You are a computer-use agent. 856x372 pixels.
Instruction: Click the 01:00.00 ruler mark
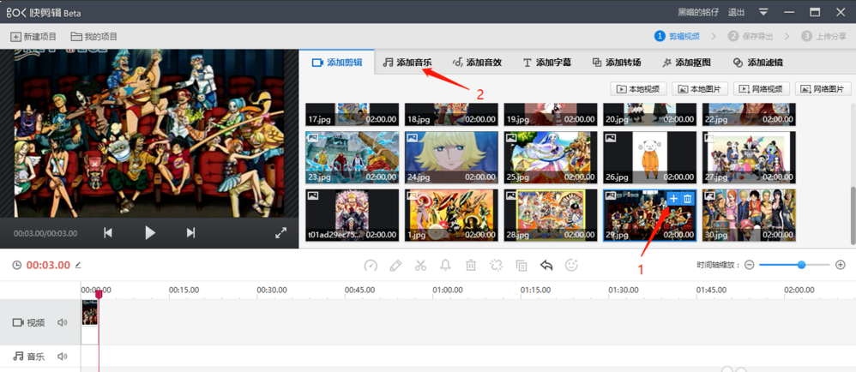447,290
